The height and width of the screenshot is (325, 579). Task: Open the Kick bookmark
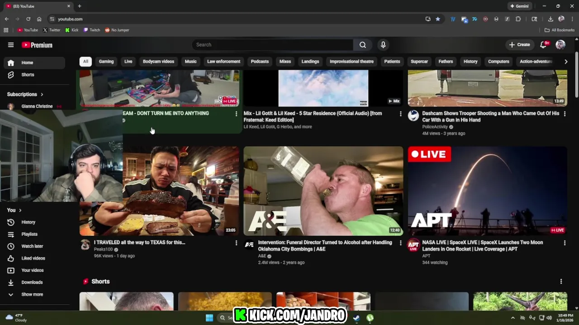(x=72, y=30)
